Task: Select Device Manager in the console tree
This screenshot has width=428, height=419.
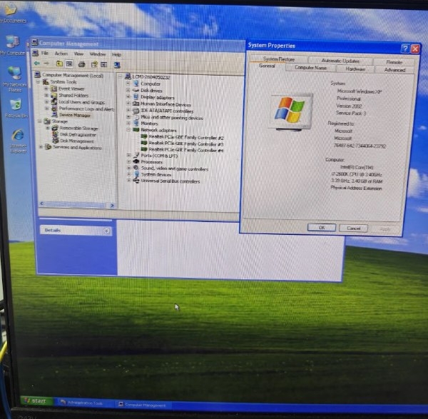Action: coord(75,115)
